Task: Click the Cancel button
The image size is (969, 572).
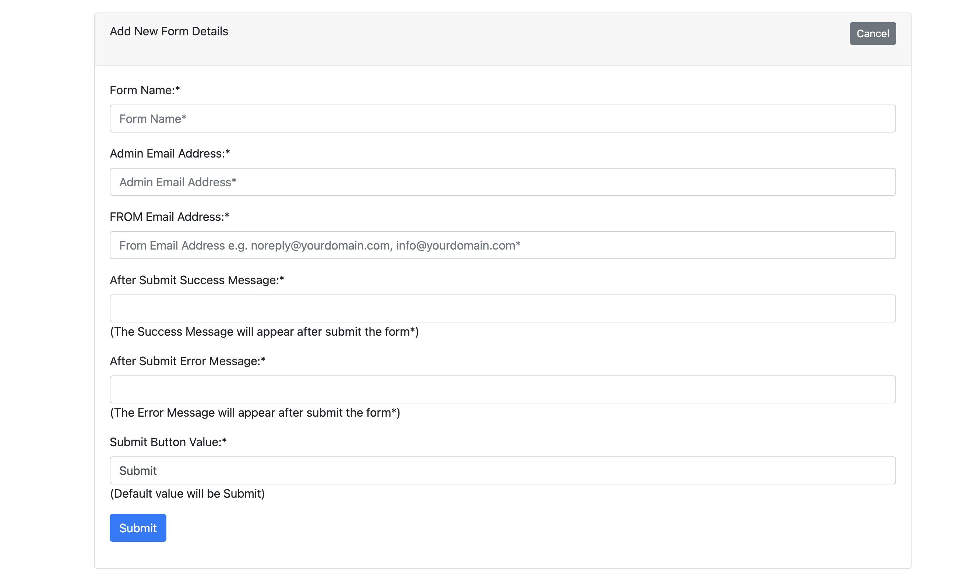Action: click(x=872, y=33)
